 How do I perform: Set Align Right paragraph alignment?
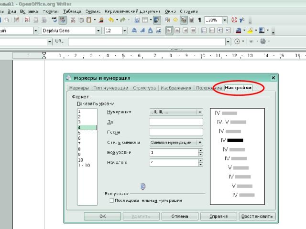[185, 31]
